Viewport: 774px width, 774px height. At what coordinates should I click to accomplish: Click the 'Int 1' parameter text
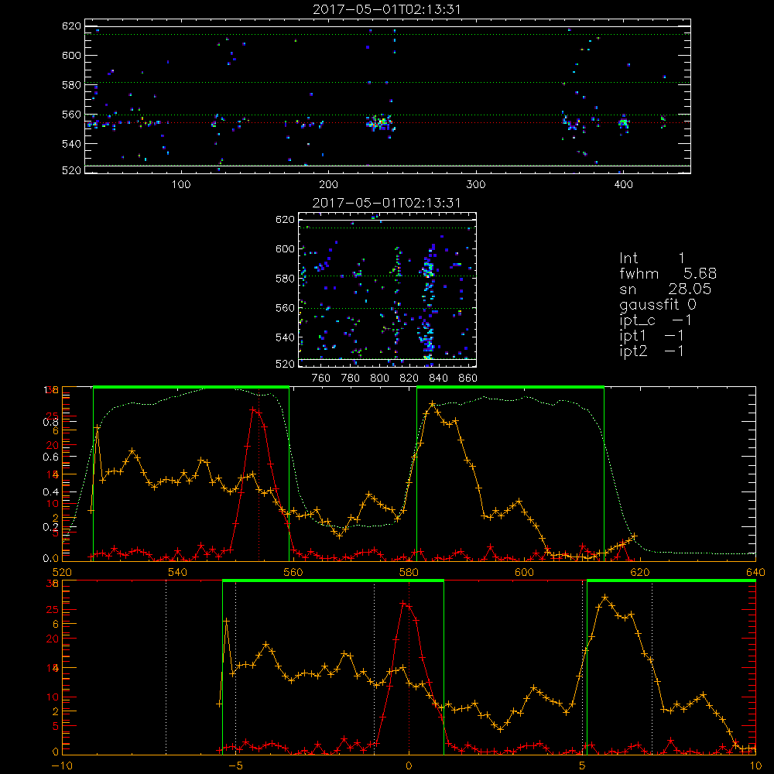click(652, 259)
